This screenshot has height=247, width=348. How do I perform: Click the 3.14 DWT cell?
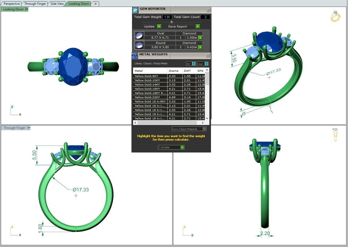(x=189, y=97)
